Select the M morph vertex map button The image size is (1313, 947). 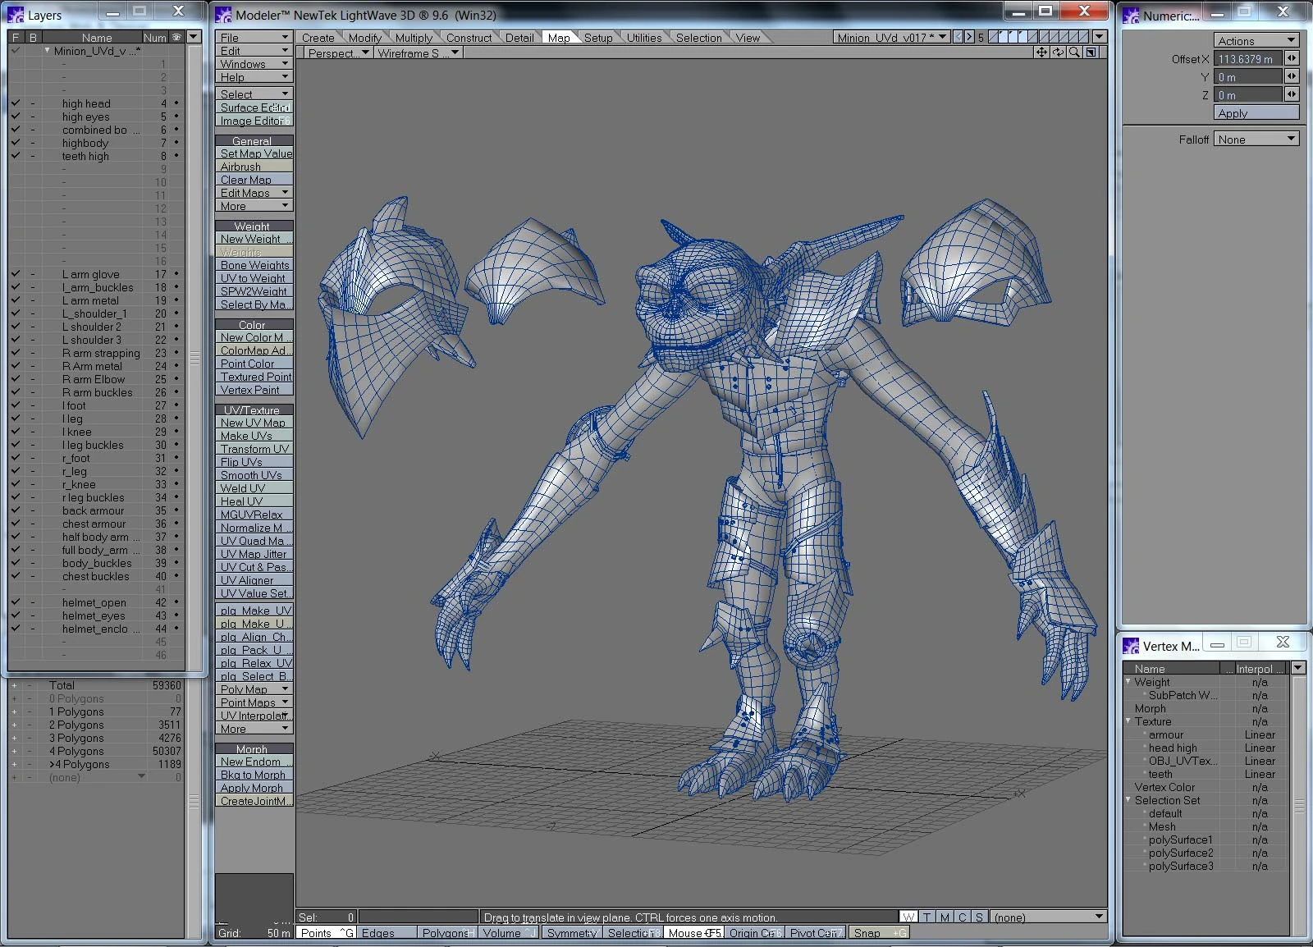(x=945, y=917)
